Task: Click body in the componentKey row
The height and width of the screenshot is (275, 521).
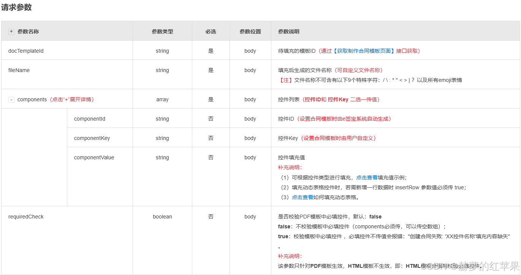Action: tap(250, 138)
